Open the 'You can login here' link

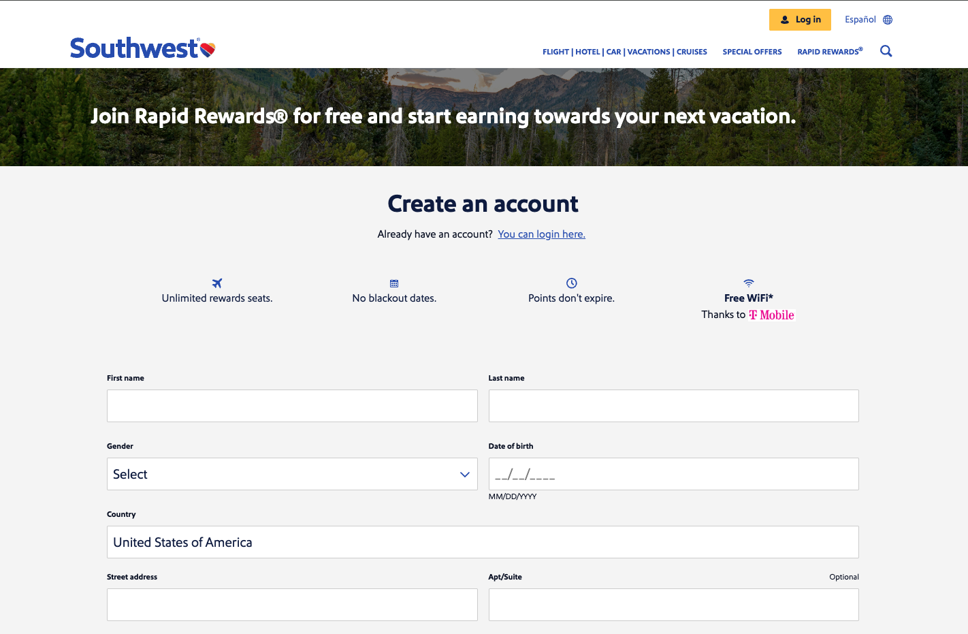(541, 234)
